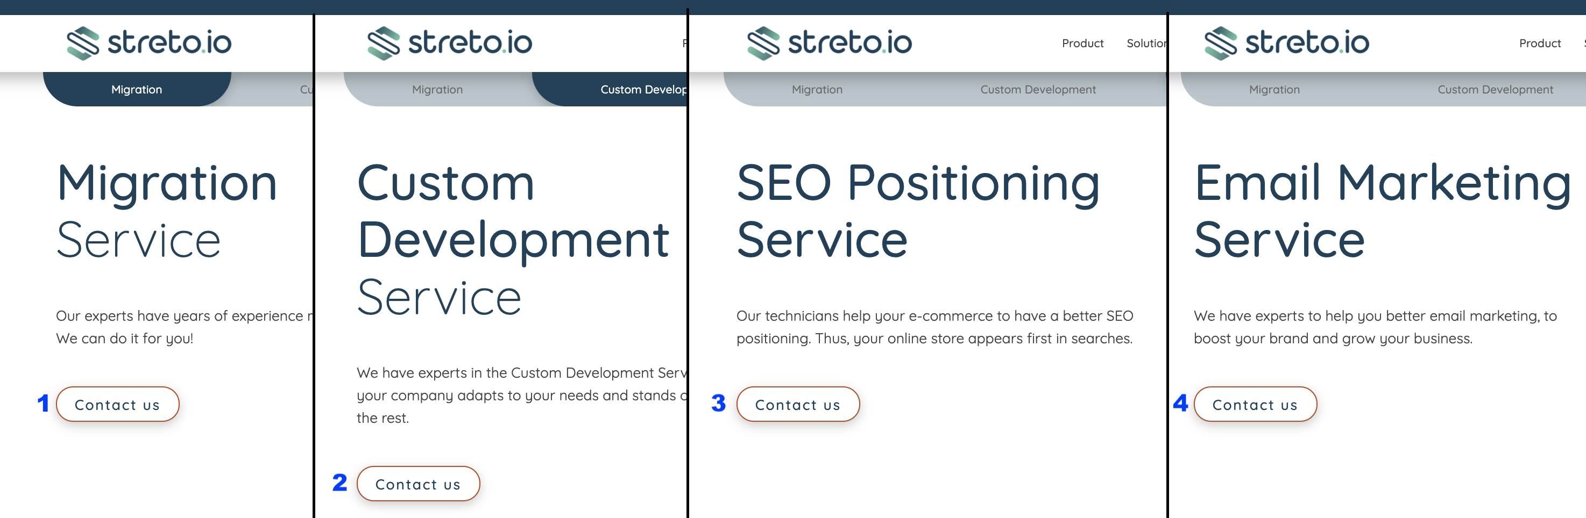The image size is (1586, 518).
Task: Click the streto.io logo on the Migration panel
Action: (x=150, y=42)
